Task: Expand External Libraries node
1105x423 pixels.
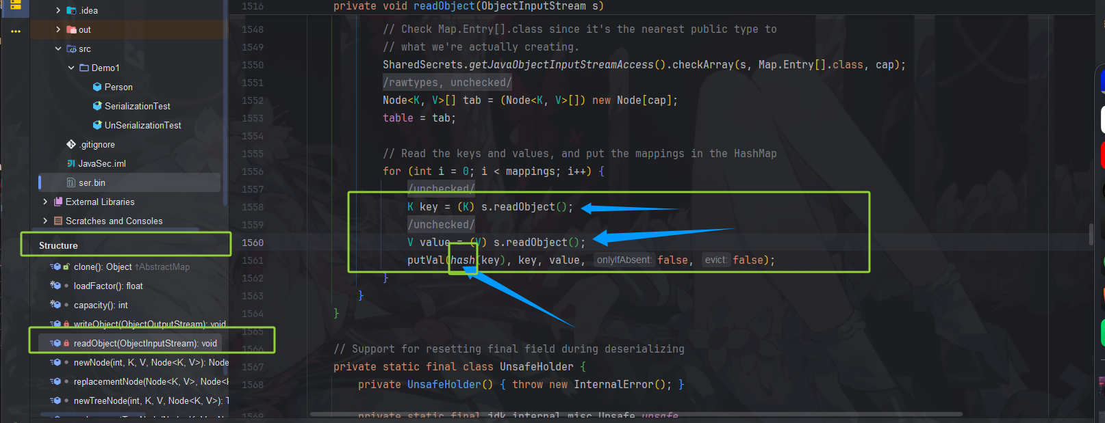Action: (x=45, y=202)
